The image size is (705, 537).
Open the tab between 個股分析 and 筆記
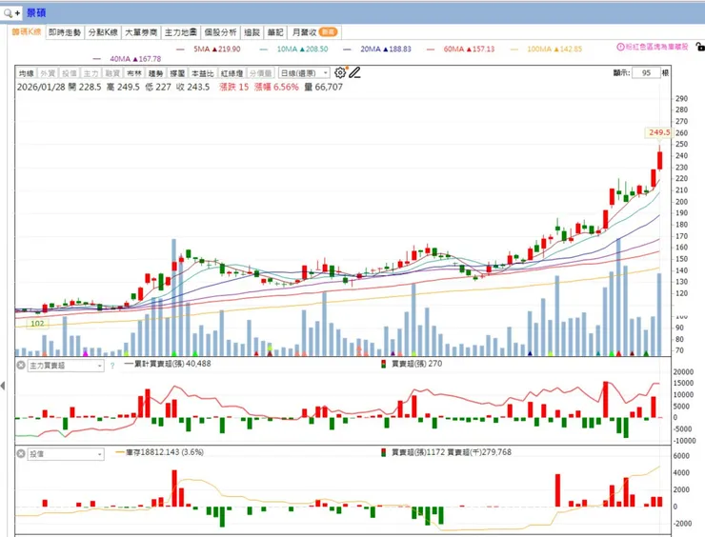click(252, 32)
